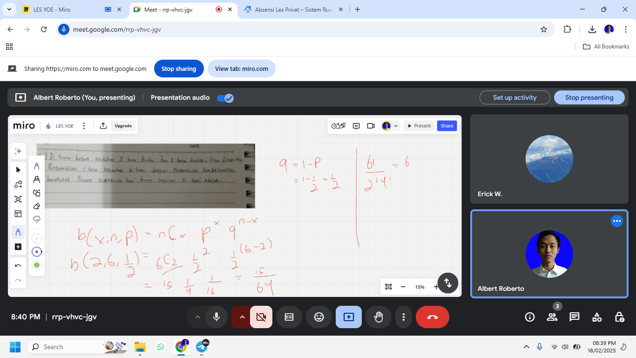
Task: Click the Miro export board icon
Action: tap(103, 126)
